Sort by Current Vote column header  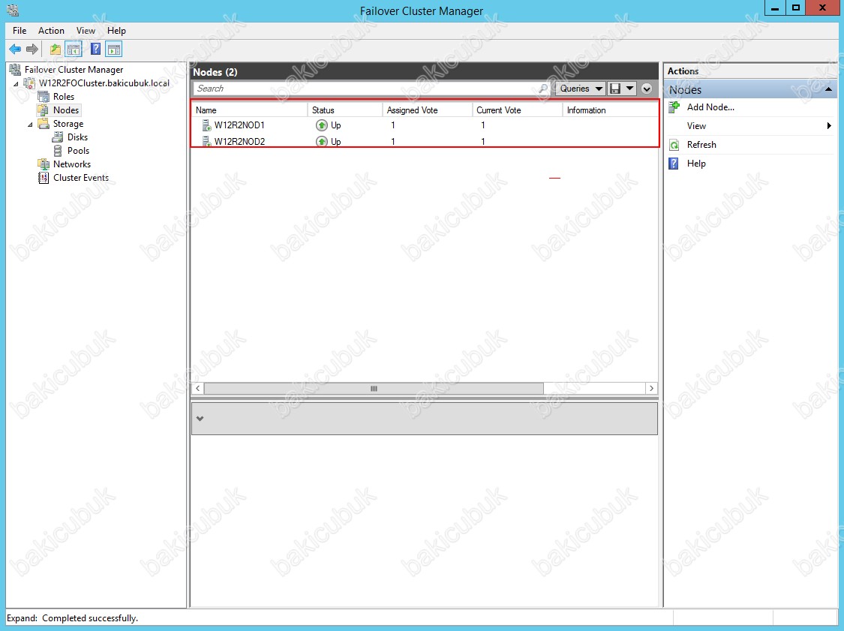(x=517, y=110)
